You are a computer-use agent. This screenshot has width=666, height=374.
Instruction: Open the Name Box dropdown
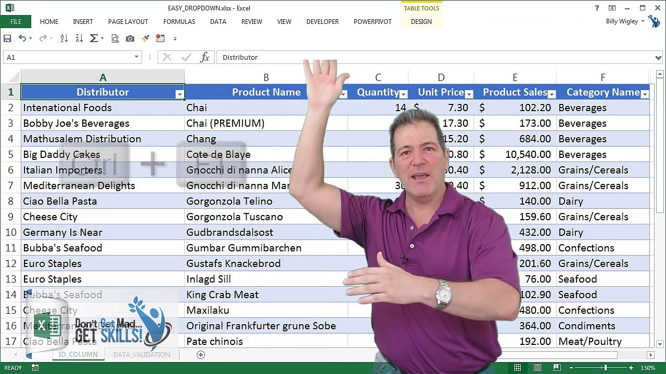[136, 57]
